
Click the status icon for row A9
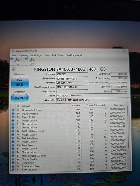click(x=13, y=135)
